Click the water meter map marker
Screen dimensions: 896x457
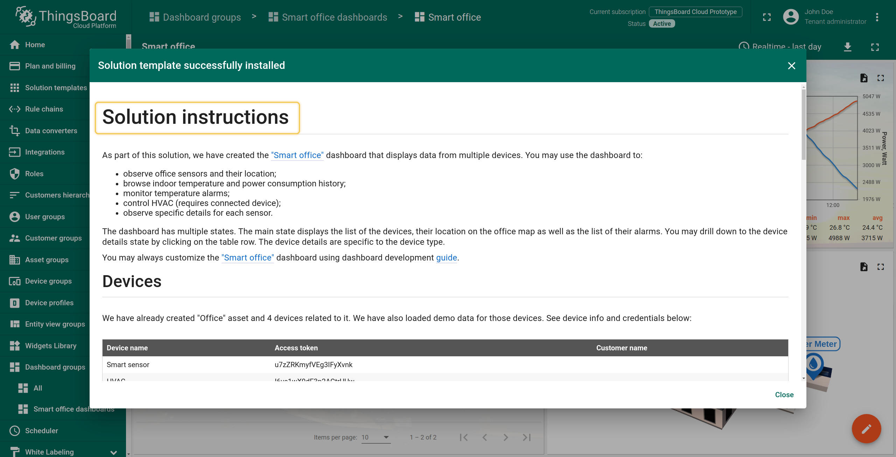click(x=814, y=366)
